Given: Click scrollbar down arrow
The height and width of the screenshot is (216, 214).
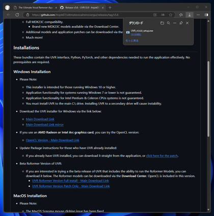Looking at the screenshot, I should (x=208, y=210).
